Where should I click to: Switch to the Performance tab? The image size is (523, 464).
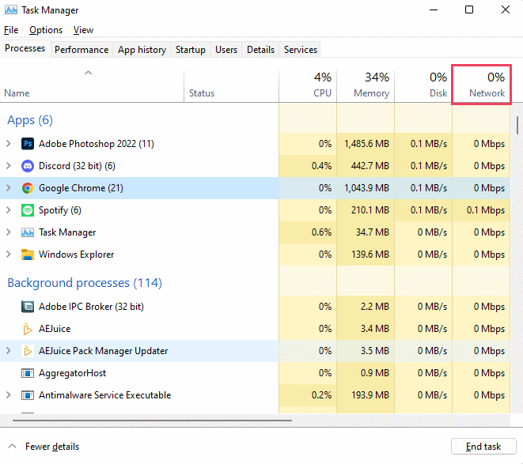point(81,50)
